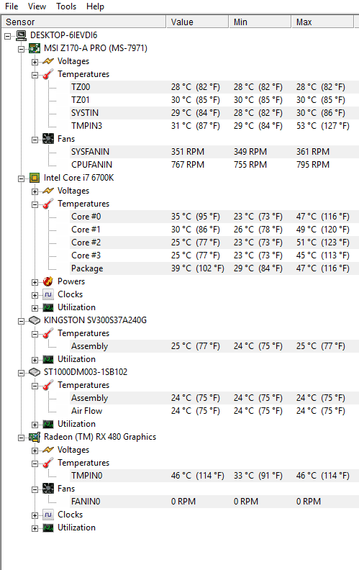Click the Powers flame icon under Intel Core i7

48,281
